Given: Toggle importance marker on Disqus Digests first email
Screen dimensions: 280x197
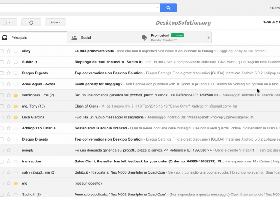Looking at the screenshot, I should click(16, 73).
